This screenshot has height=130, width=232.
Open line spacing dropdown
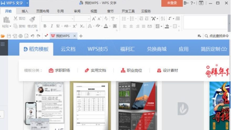159,26
